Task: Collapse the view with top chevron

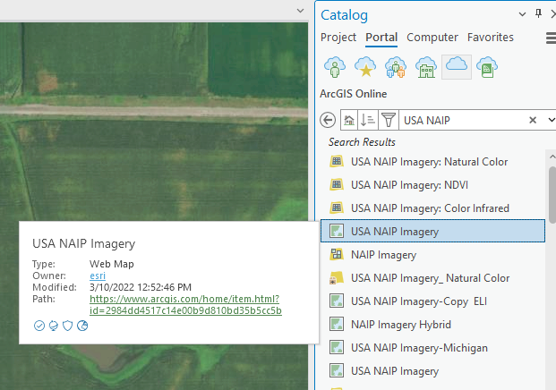Action: 300,11
